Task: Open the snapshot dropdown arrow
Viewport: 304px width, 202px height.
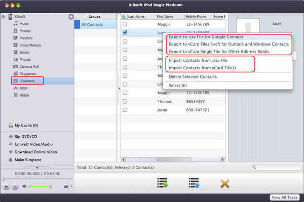Action: pyautogui.click(x=71, y=186)
